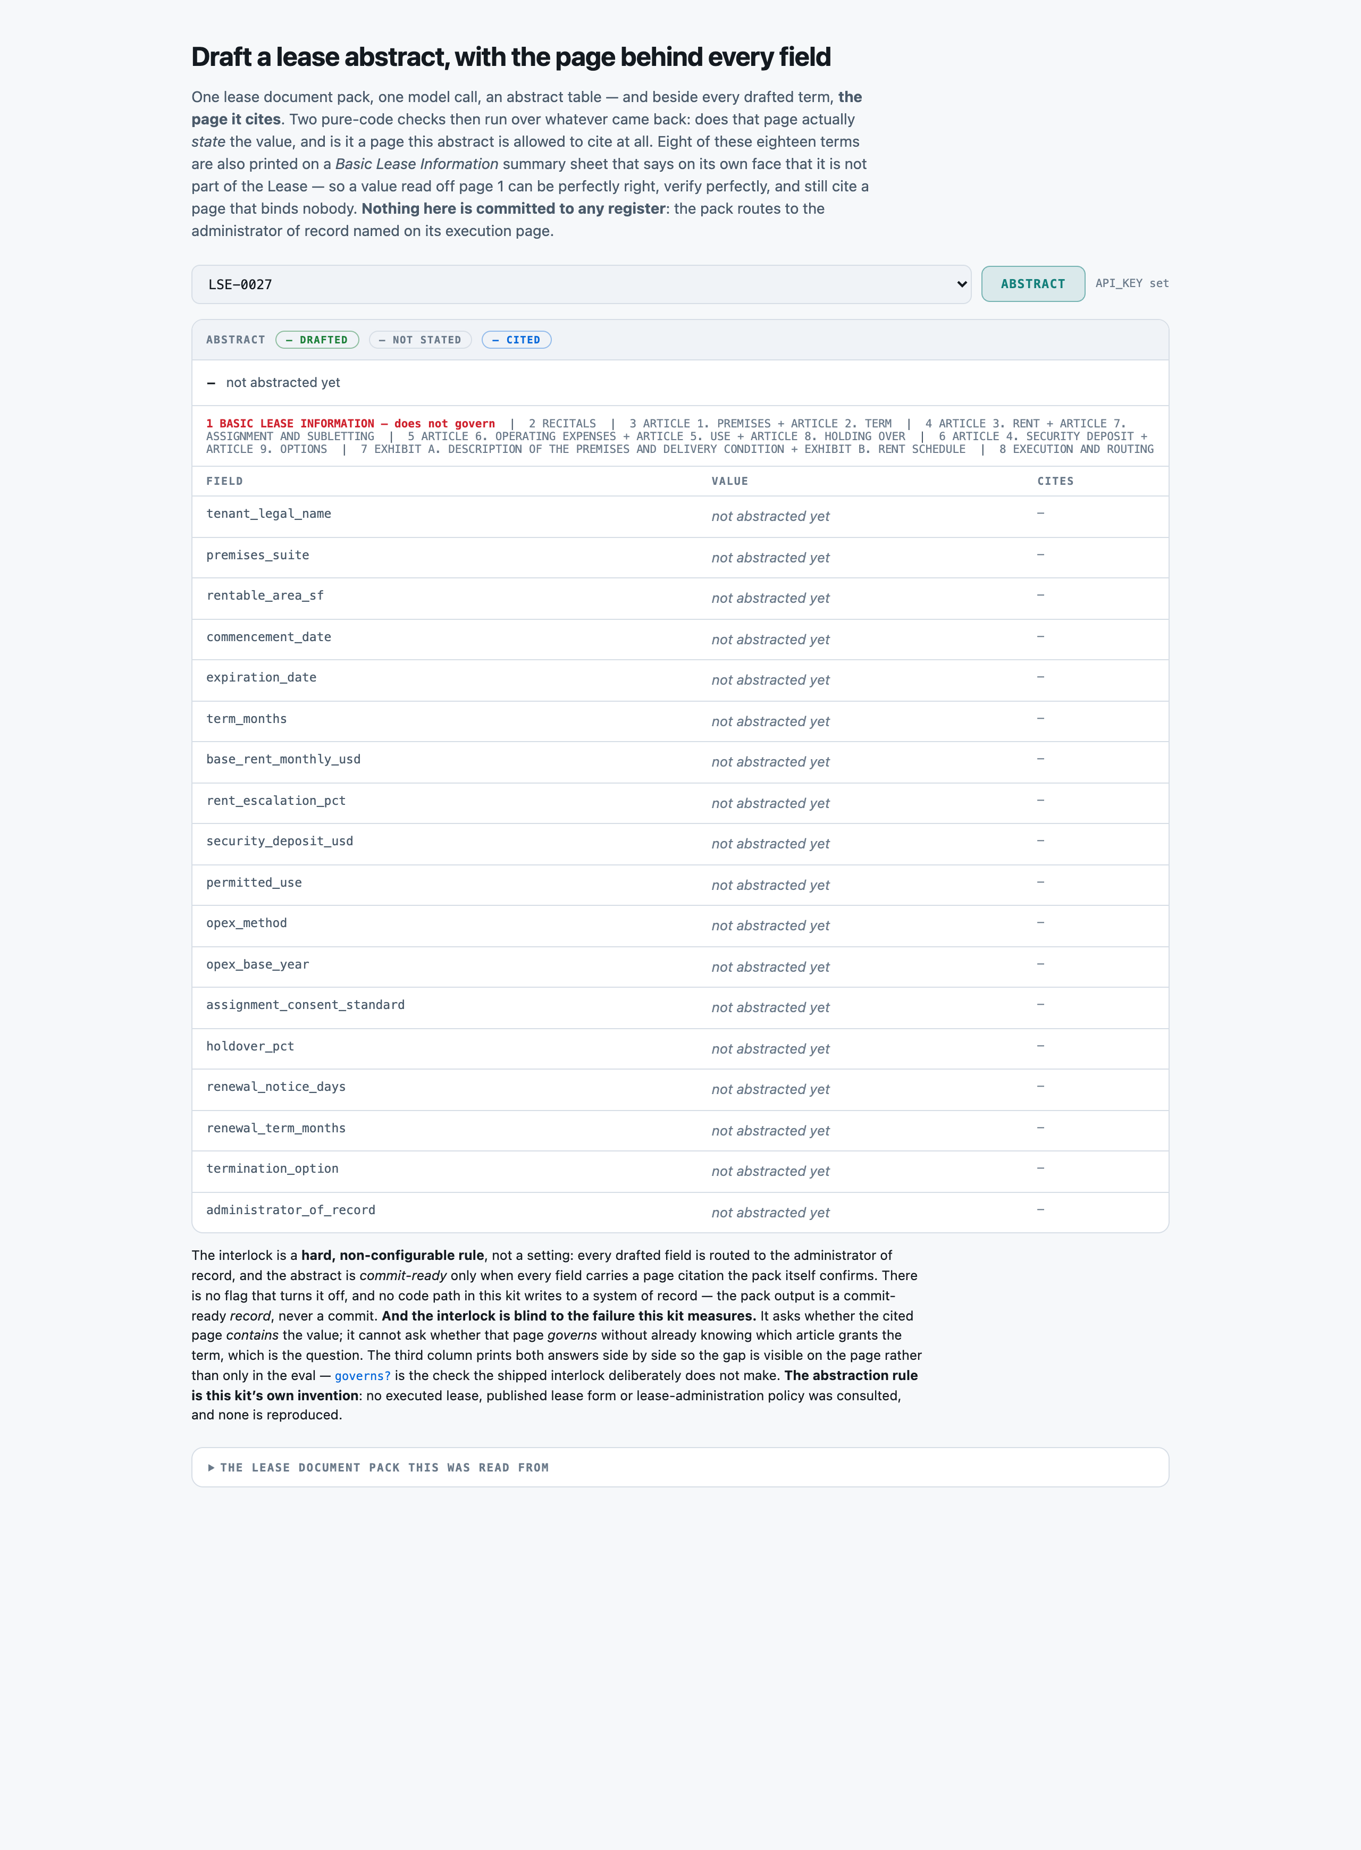This screenshot has height=1850, width=1361.
Task: Click the API_KEY set indicator
Action: (x=1131, y=283)
